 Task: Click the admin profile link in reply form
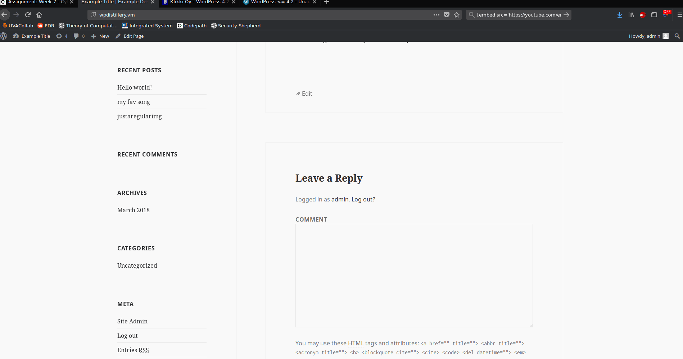coord(340,199)
